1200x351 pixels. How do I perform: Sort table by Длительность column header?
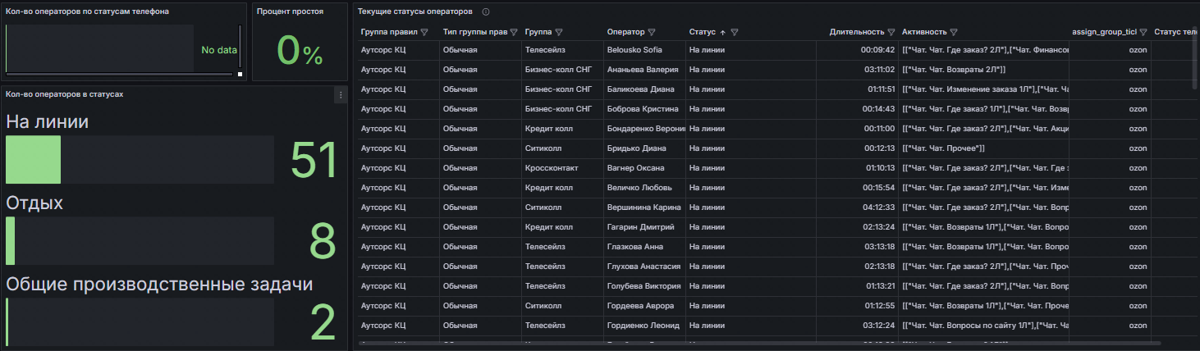857,33
